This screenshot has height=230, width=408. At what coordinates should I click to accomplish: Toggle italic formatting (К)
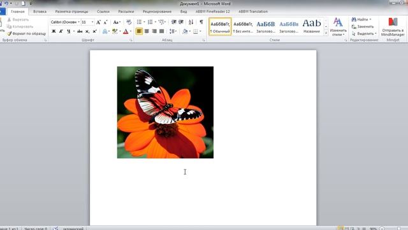click(x=61, y=31)
